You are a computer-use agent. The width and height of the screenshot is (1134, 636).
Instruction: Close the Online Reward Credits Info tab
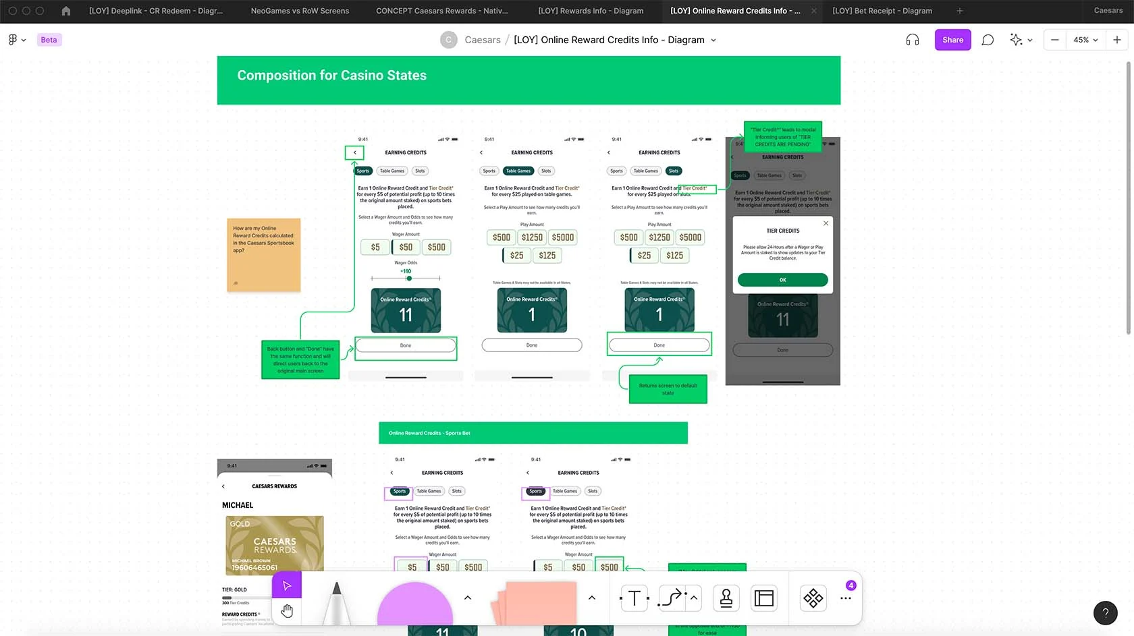coord(813,11)
